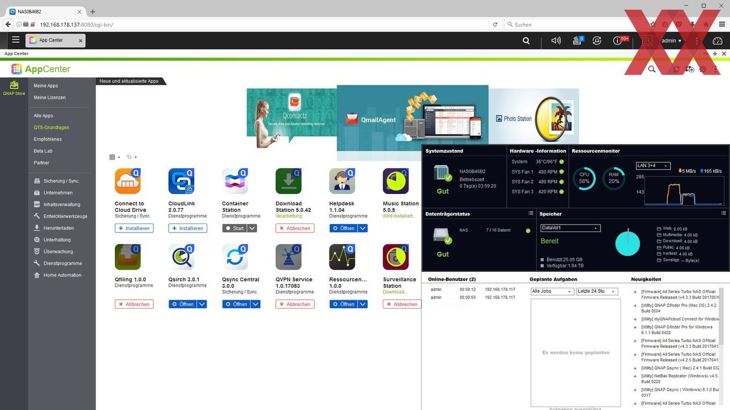730x410 pixels.
Task: Install Connect to Cloud Drive
Action: pos(134,228)
